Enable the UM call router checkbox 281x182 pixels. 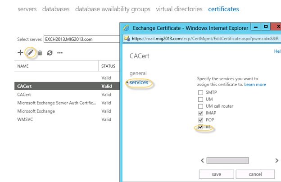(200, 106)
